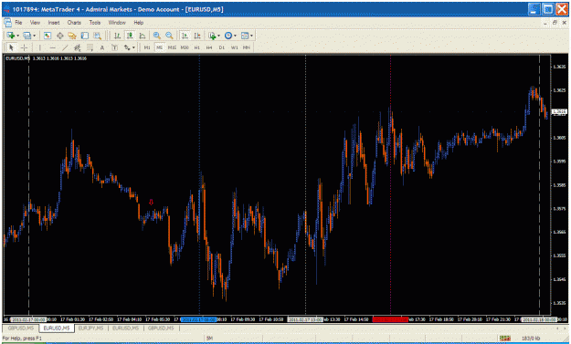Open the File menu
Viewport: 571px width, 344px height.
18,23
